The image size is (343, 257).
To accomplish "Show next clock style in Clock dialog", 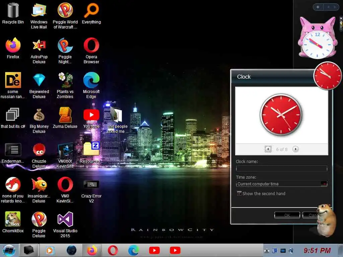I will 295,149.
